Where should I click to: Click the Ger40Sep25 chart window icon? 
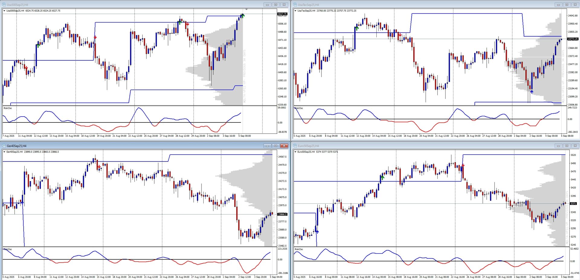click(4, 146)
